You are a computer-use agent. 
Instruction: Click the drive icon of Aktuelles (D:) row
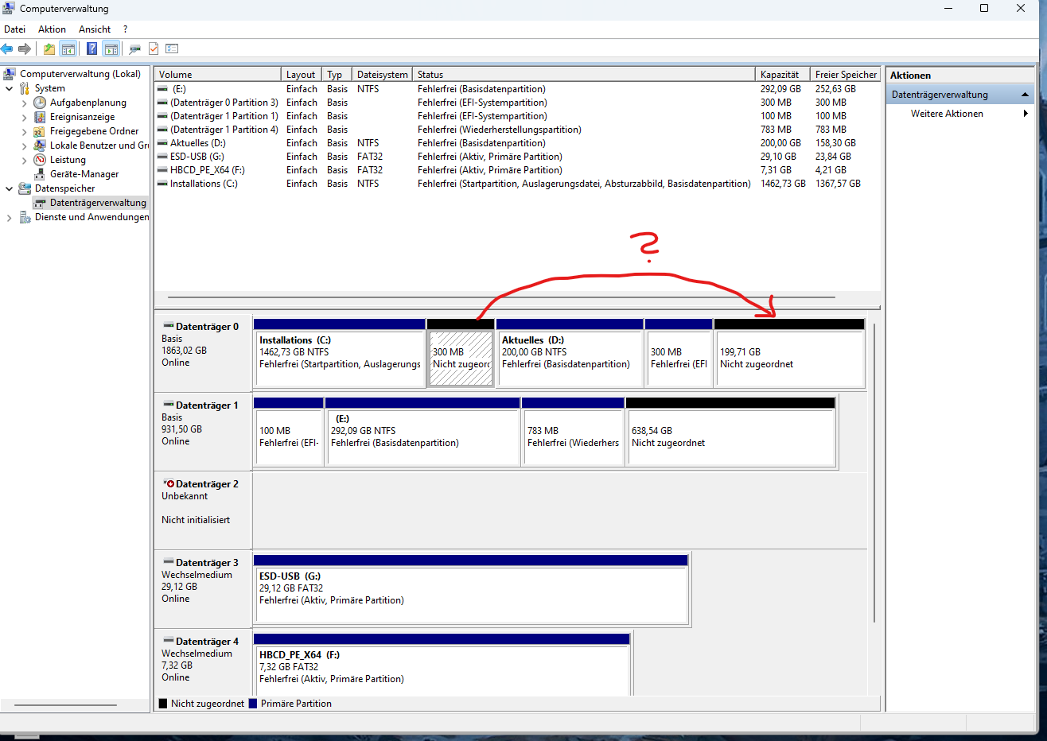pos(162,143)
